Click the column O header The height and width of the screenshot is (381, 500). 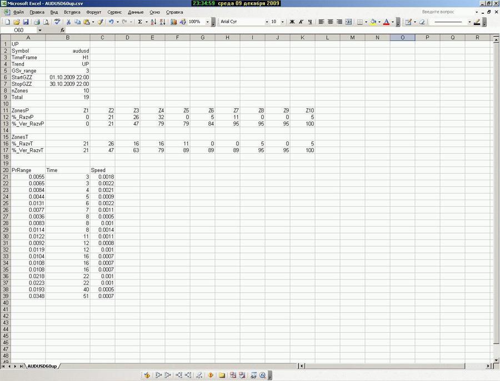(402, 37)
